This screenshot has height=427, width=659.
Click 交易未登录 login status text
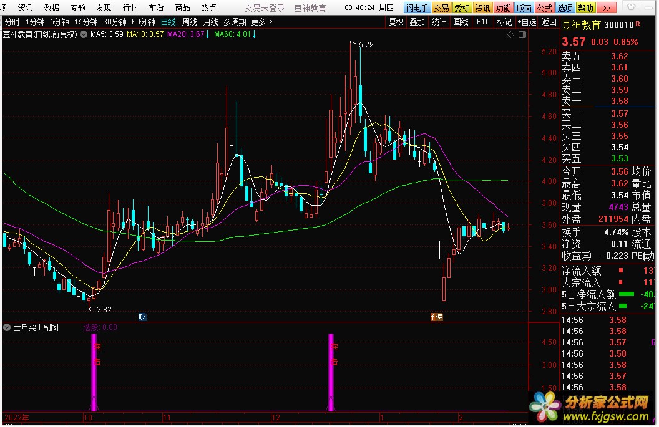click(x=265, y=8)
